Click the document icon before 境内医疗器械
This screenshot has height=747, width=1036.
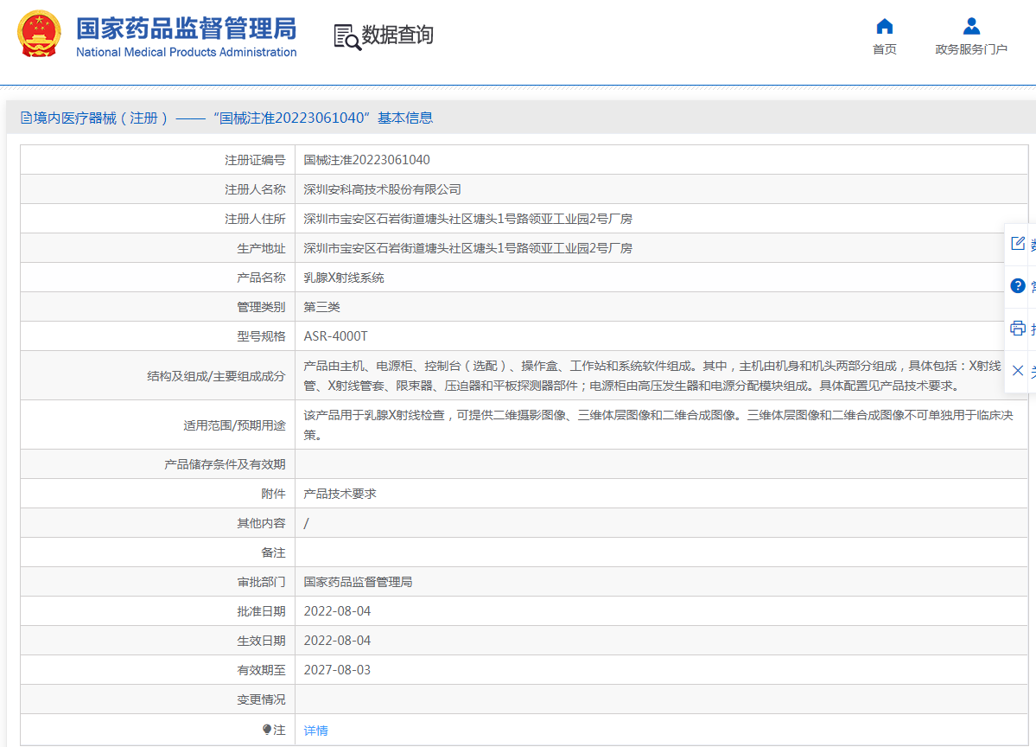click(x=27, y=118)
